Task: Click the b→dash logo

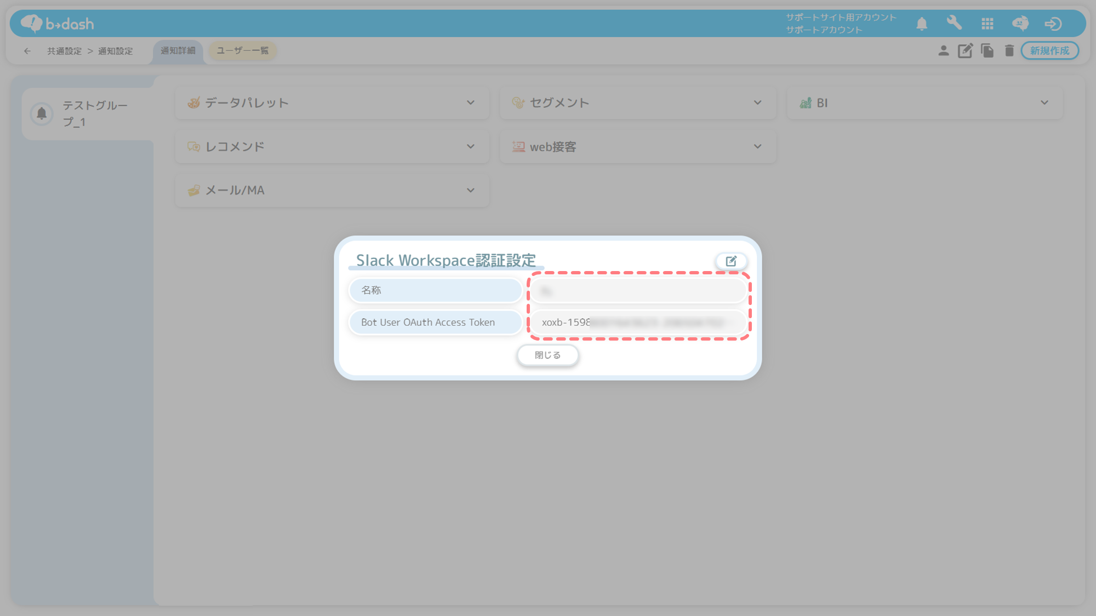Action: coord(58,24)
